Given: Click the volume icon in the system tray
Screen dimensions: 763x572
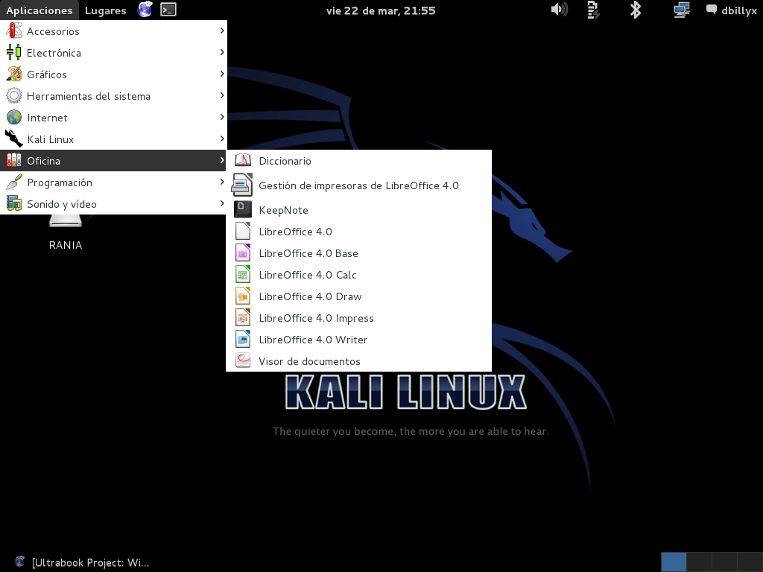Looking at the screenshot, I should click(558, 10).
